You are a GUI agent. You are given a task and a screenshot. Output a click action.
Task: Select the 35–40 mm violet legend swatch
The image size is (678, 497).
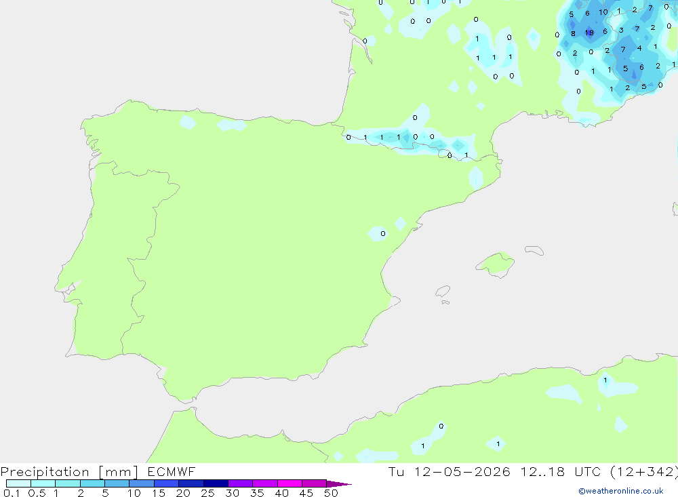(x=265, y=483)
